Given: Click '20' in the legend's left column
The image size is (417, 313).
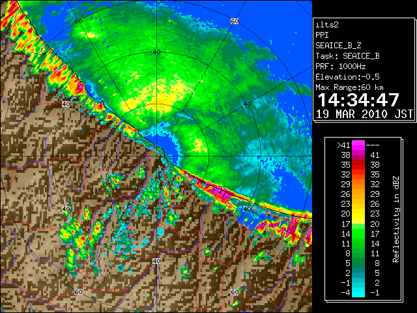Looking at the screenshot, I should point(345,214).
